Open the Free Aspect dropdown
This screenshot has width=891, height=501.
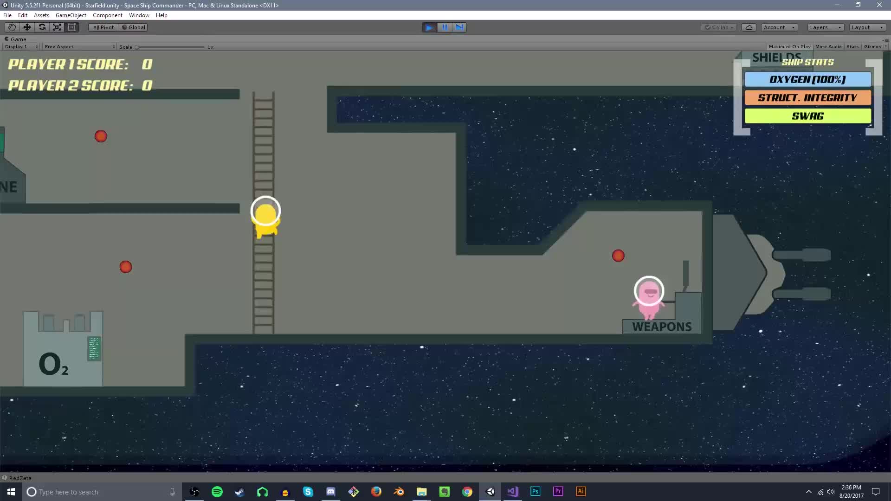click(x=79, y=47)
